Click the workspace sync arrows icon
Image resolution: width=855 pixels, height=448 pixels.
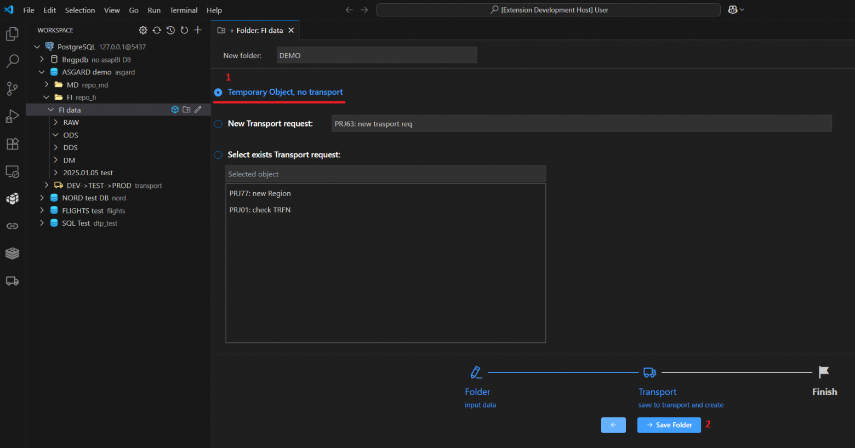[157, 30]
